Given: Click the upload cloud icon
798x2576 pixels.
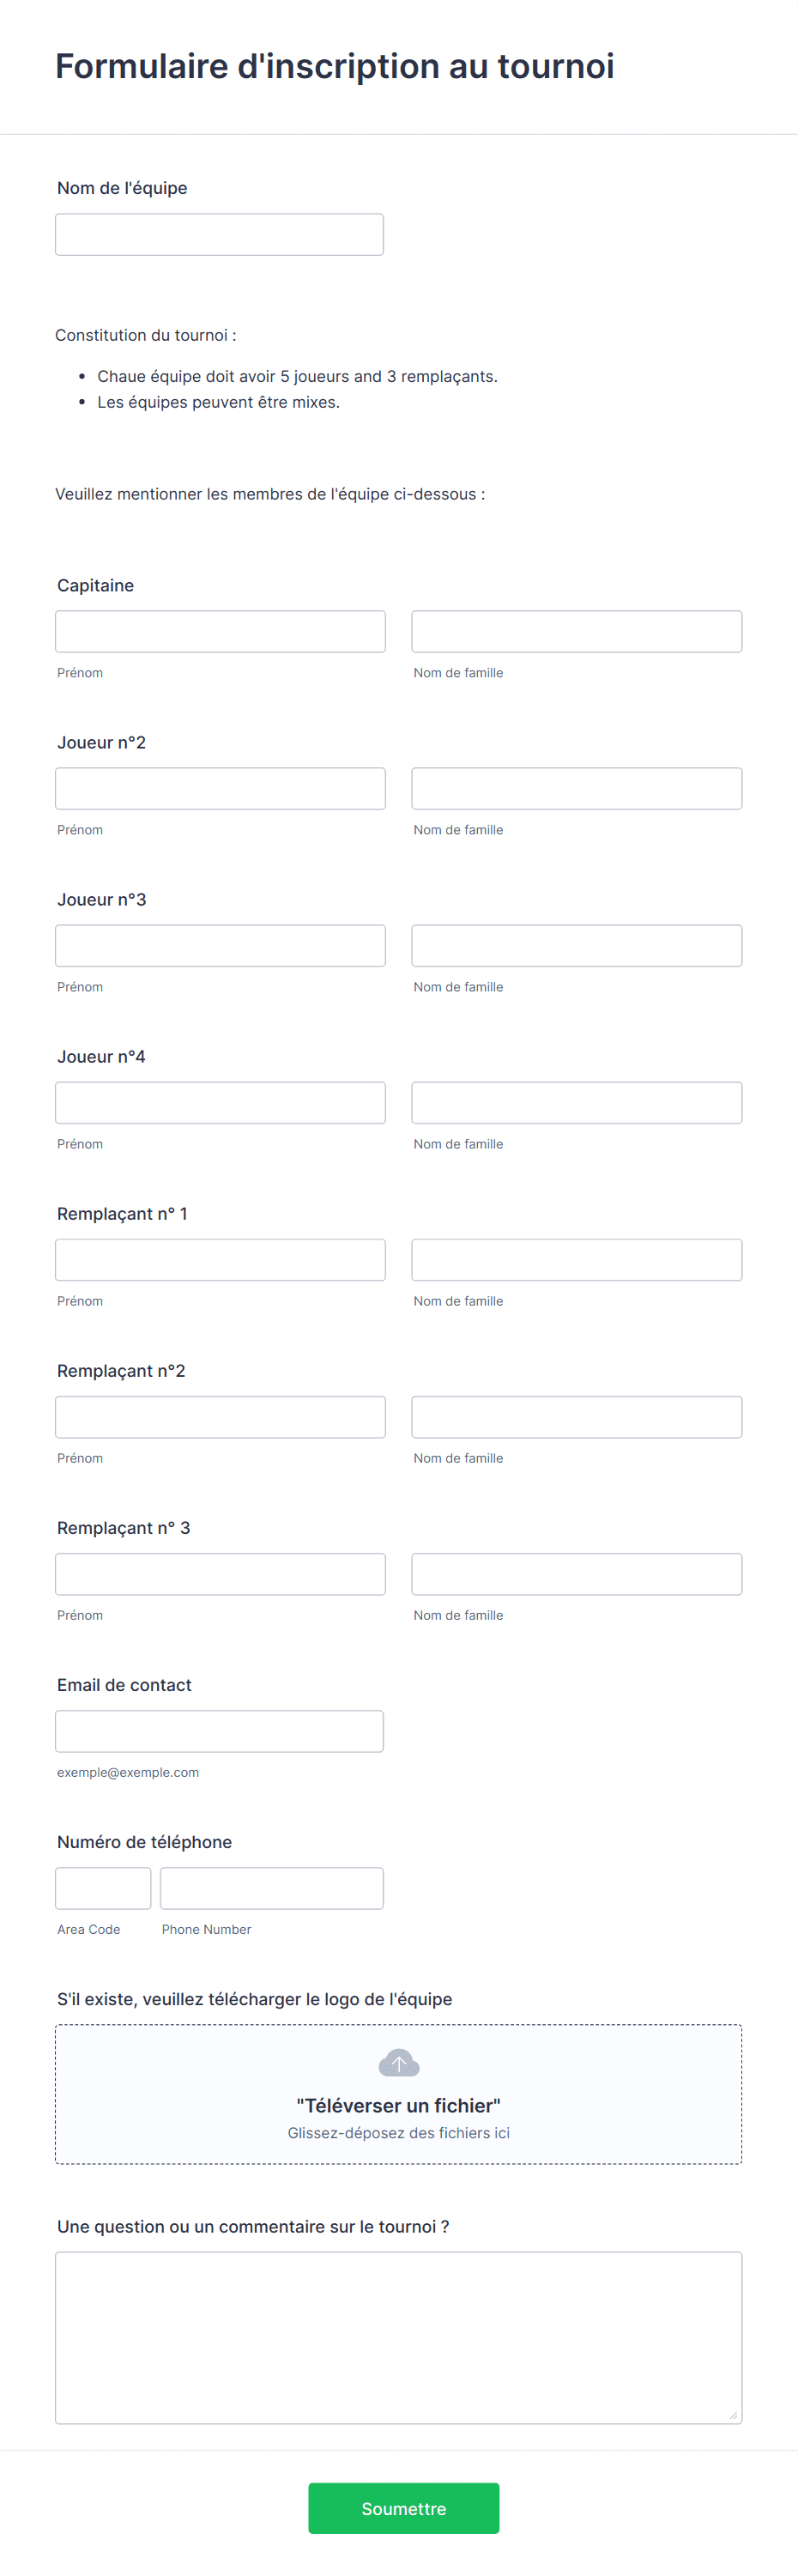Looking at the screenshot, I should click(398, 2062).
